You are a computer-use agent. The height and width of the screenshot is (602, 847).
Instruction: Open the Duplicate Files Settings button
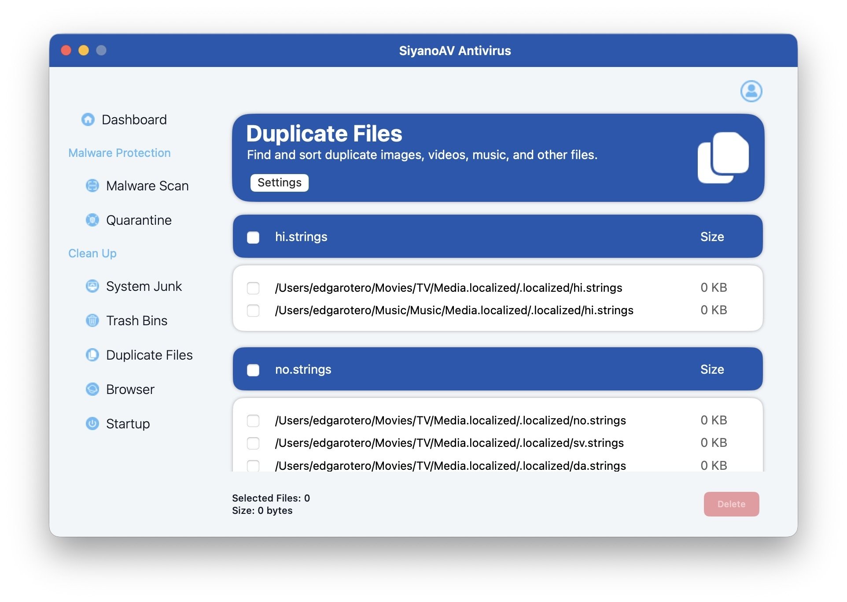tap(279, 183)
